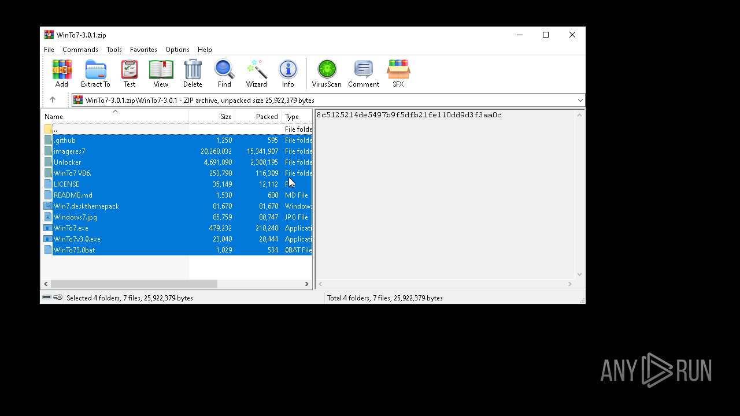Viewport: 740px width, 416px height.
Task: Select the imageres7 folder icon
Action: click(48, 151)
